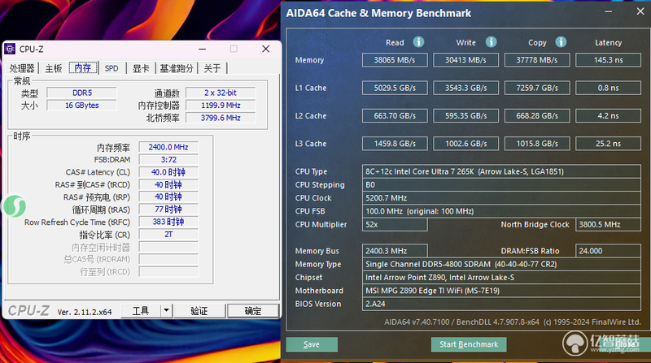Click the Chipset Intel Arrow Point Z890 field
The height and width of the screenshot is (363, 651).
(501, 278)
